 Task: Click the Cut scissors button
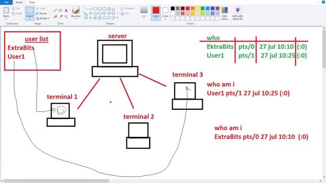(x=16, y=9)
